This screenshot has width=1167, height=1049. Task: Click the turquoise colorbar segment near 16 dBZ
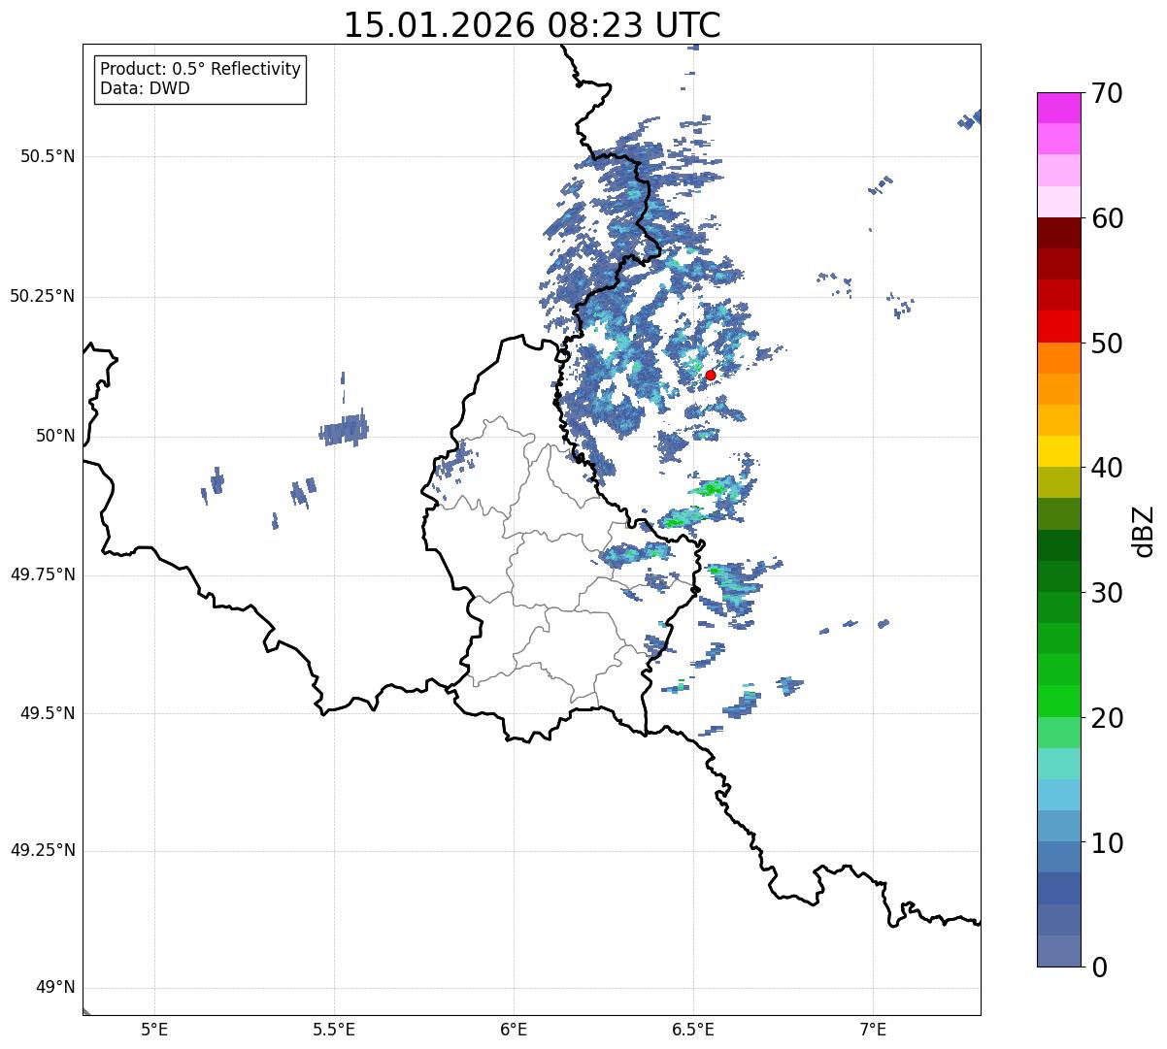click(x=1058, y=764)
